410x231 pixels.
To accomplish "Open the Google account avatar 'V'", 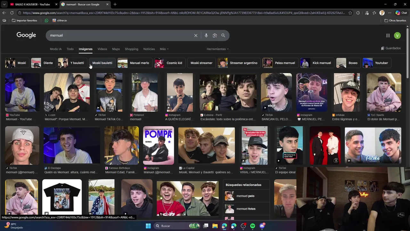I will click(397, 36).
